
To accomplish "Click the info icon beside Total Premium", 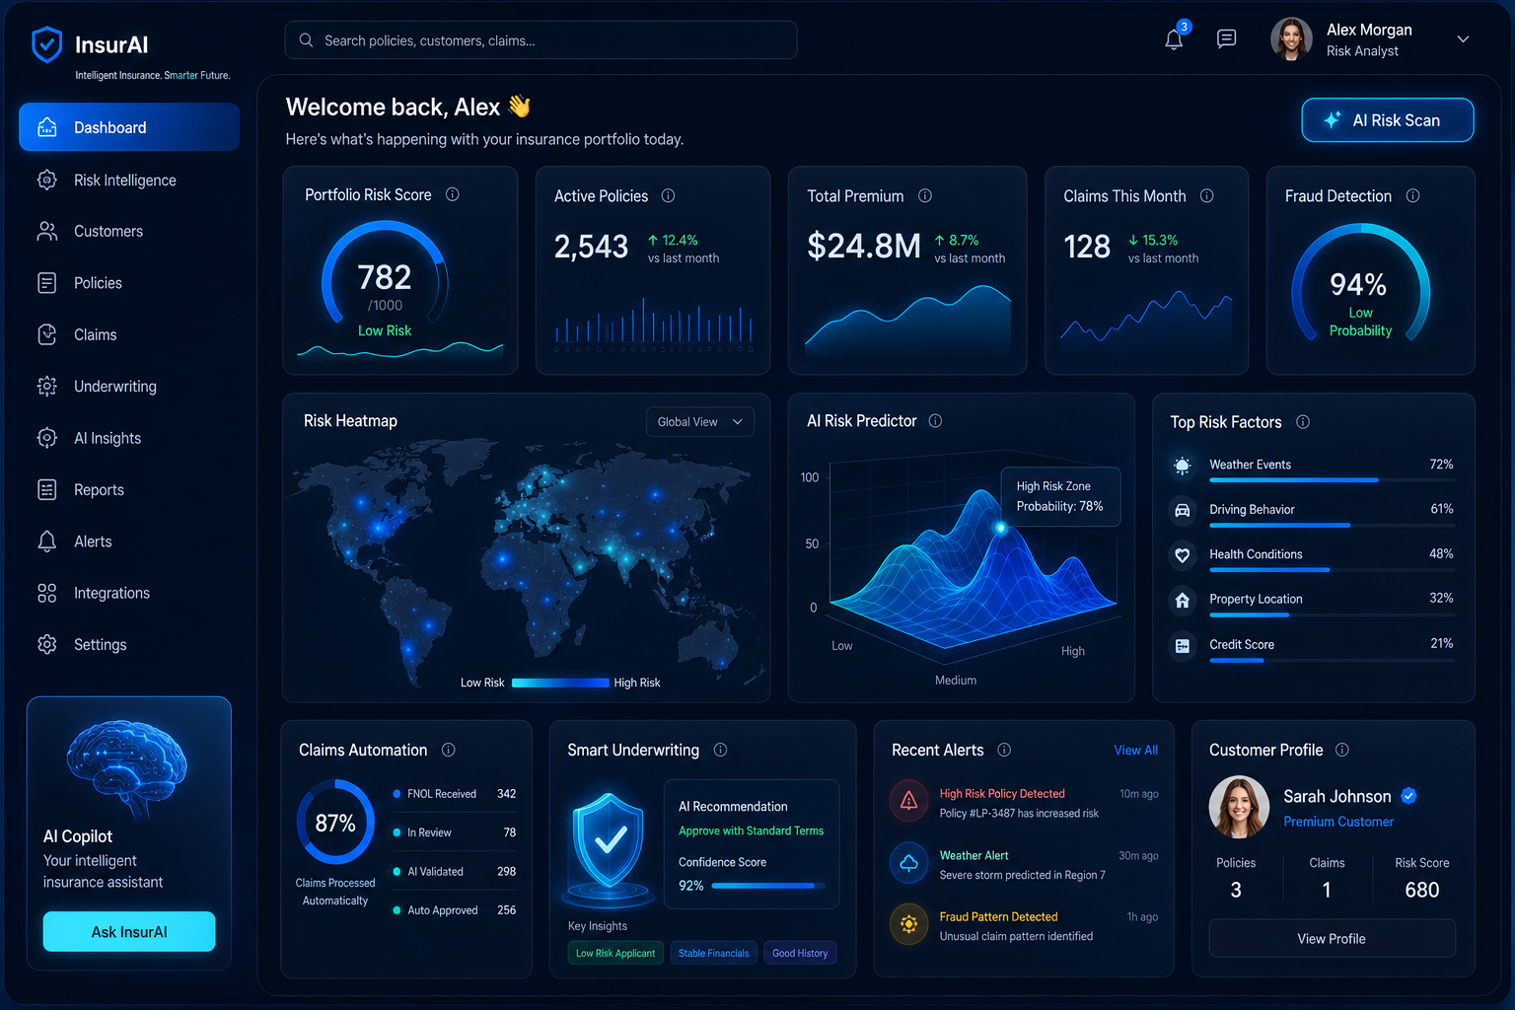I will 925,195.
